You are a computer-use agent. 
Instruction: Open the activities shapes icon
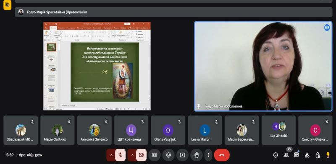pos(307,155)
